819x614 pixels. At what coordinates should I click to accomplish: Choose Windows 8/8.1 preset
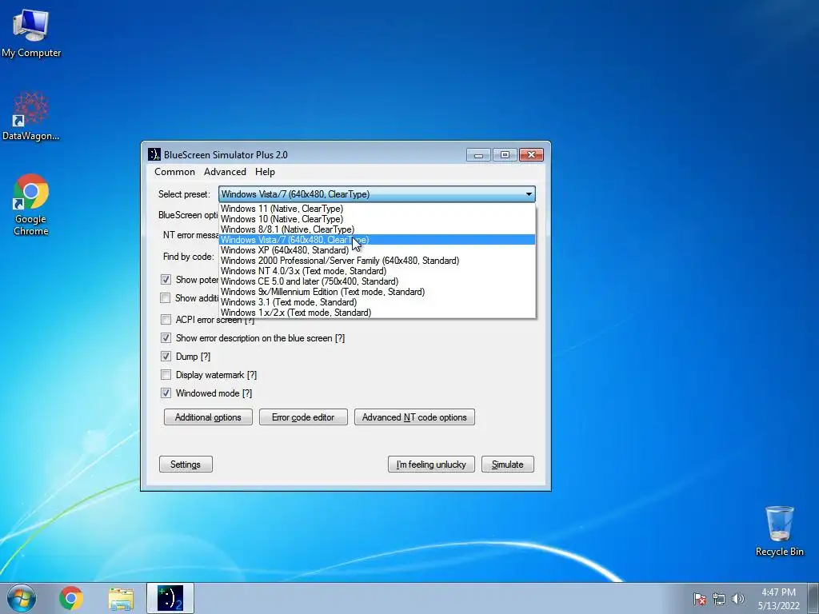[x=378, y=229]
